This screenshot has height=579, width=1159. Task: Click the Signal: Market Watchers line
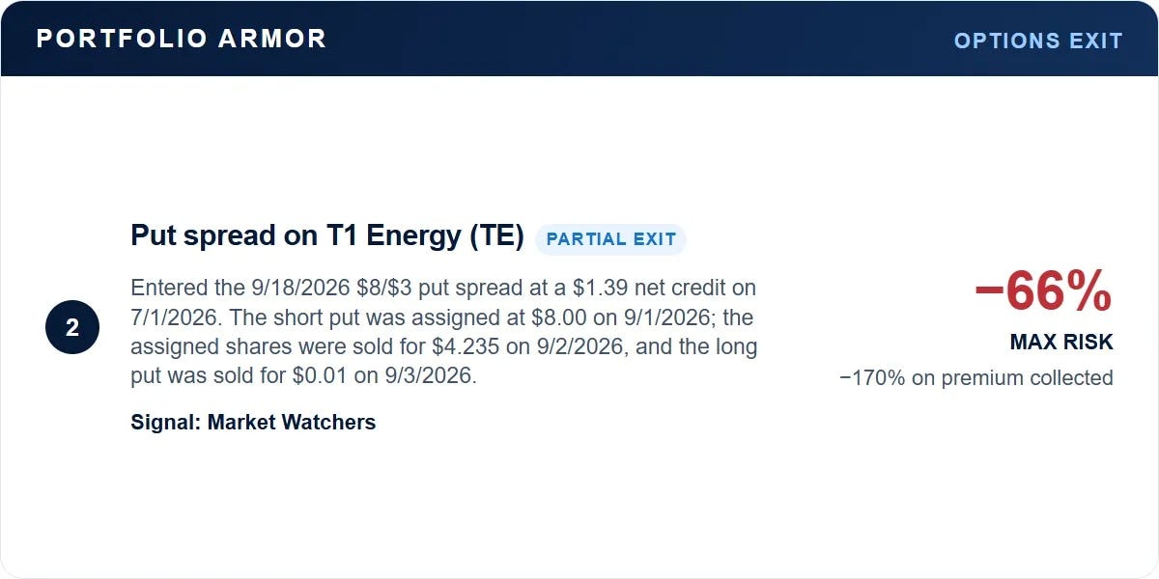tap(253, 422)
